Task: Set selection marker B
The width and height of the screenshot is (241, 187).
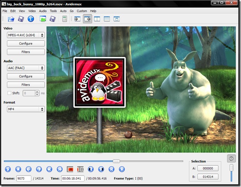Action: 81,169
